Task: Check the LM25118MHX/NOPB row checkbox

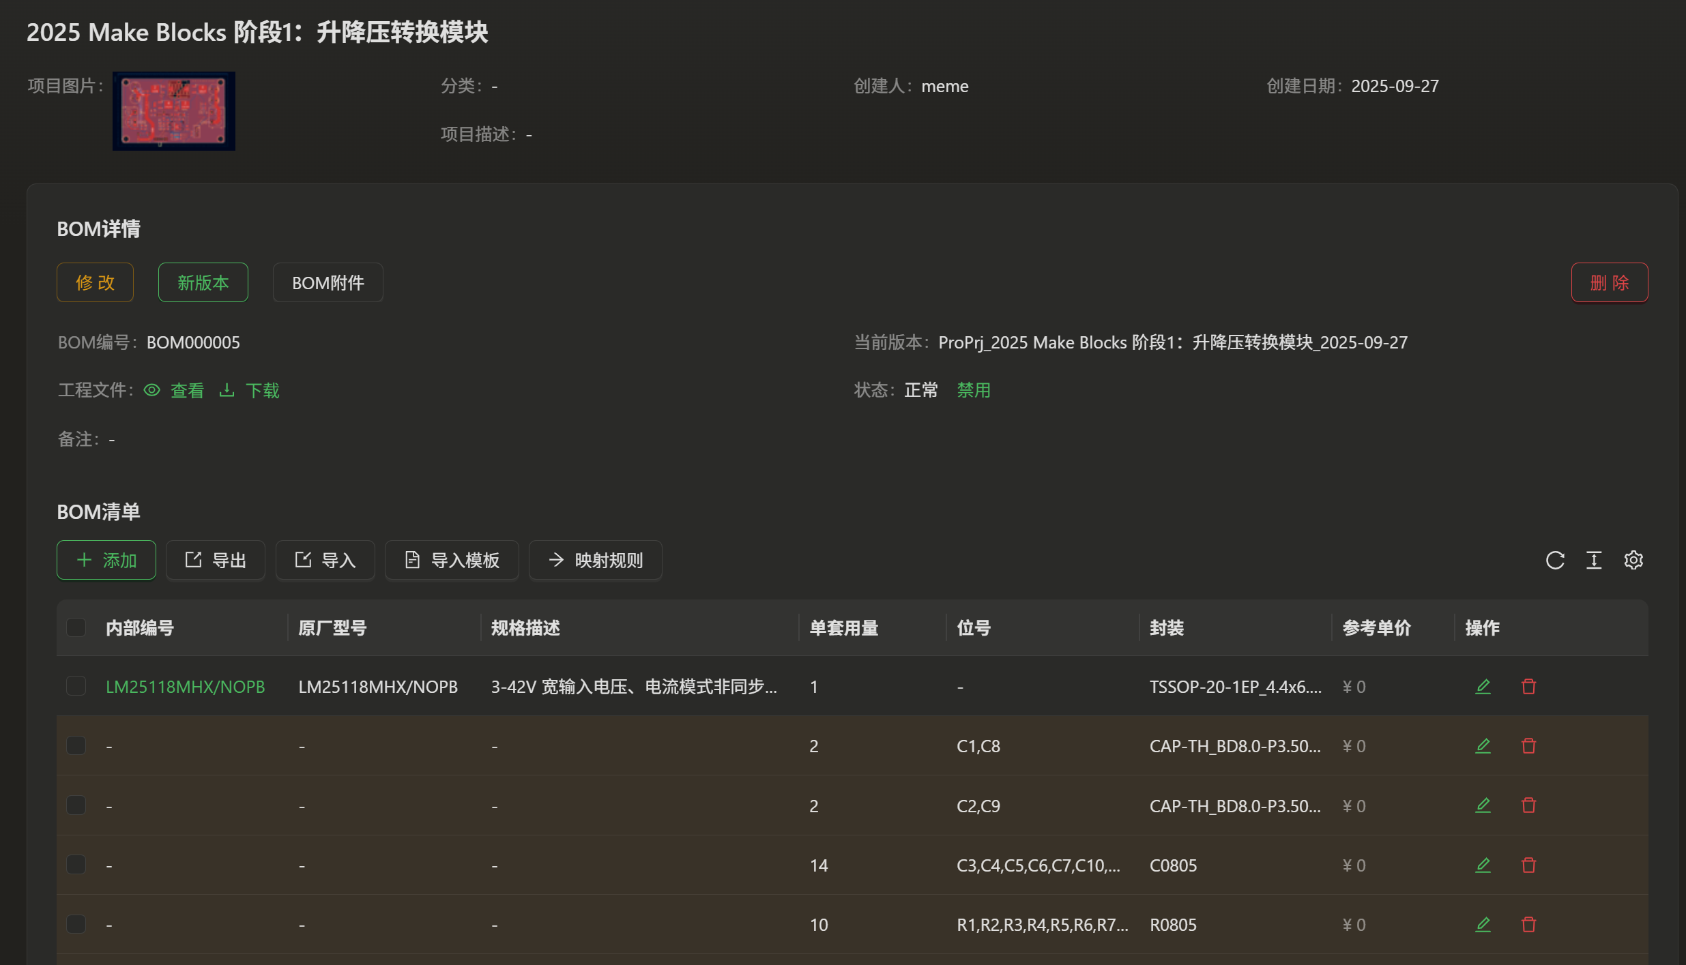Action: pyautogui.click(x=76, y=686)
